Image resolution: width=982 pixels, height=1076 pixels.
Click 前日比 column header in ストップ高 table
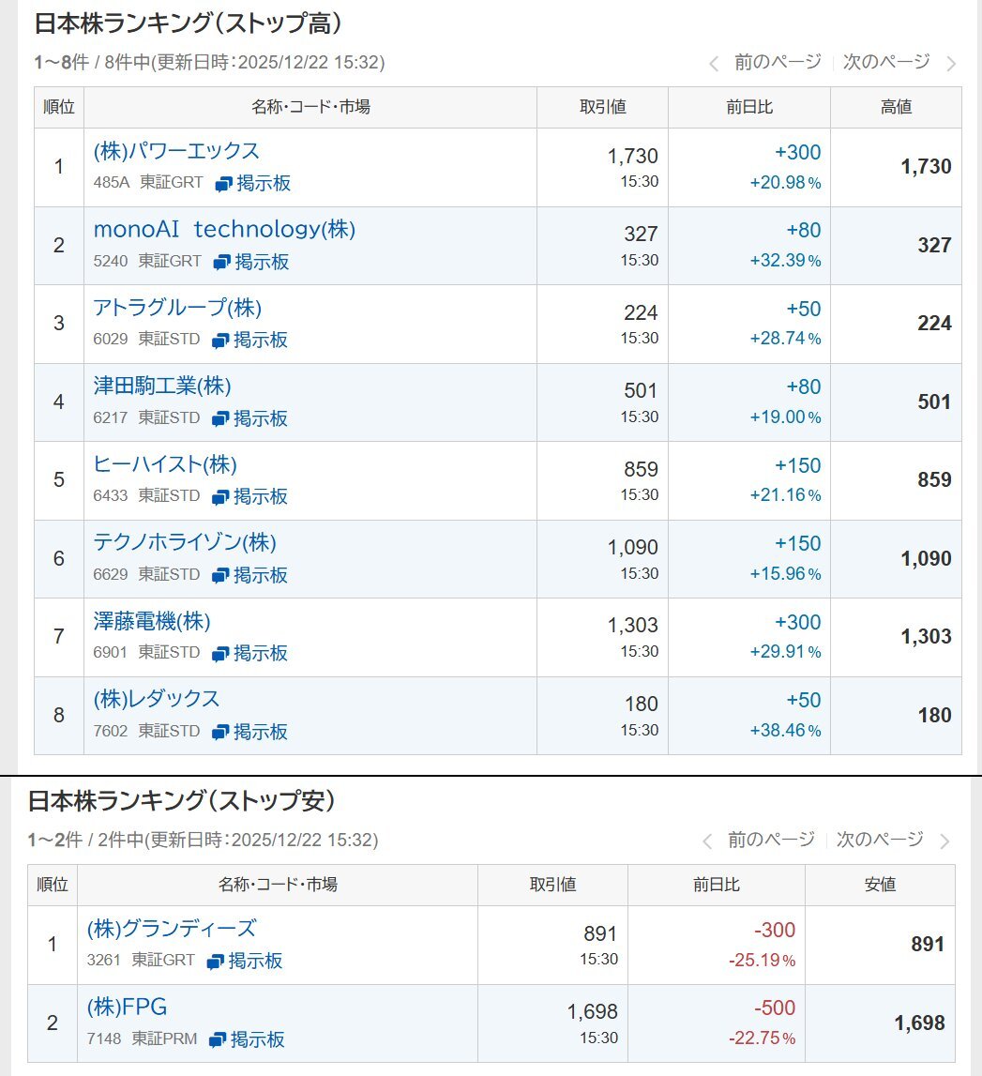pyautogui.click(x=748, y=107)
